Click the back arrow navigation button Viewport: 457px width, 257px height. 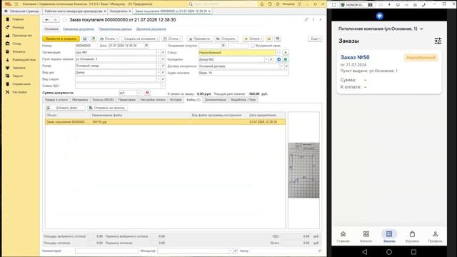pyautogui.click(x=47, y=20)
